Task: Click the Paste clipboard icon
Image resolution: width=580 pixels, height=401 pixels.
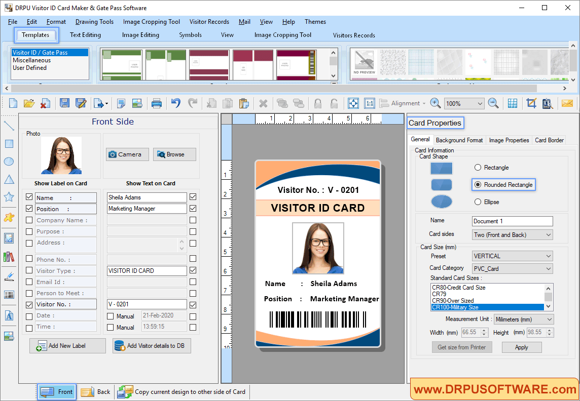Action: (x=244, y=103)
